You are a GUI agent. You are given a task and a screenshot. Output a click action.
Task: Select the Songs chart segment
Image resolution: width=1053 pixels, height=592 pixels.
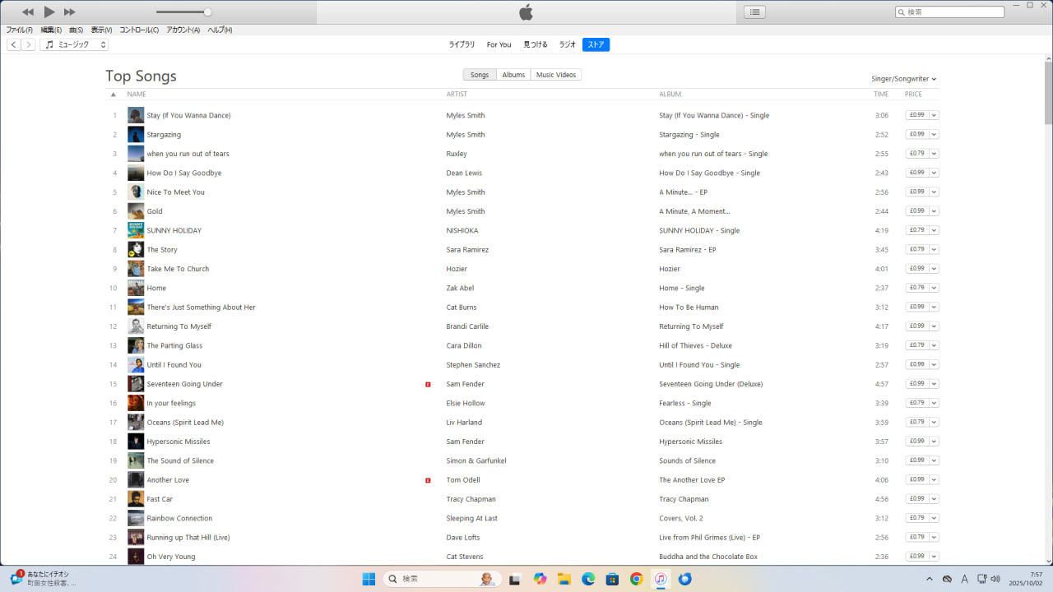(x=480, y=75)
